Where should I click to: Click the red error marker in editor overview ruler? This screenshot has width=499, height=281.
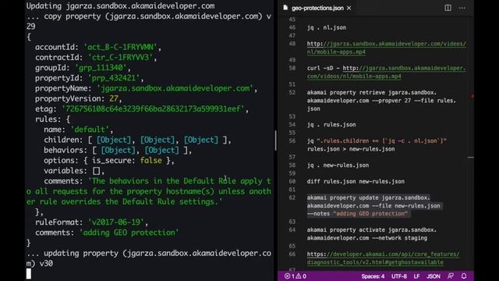click(x=472, y=96)
